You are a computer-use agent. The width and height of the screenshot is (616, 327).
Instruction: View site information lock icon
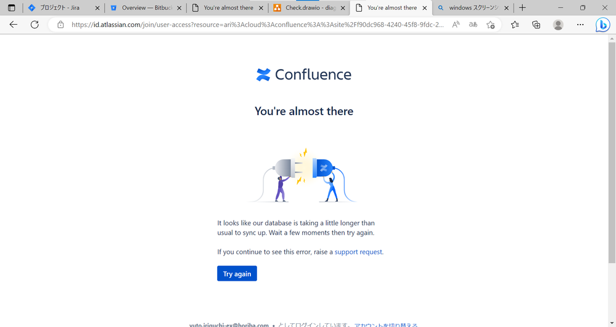pos(60,25)
